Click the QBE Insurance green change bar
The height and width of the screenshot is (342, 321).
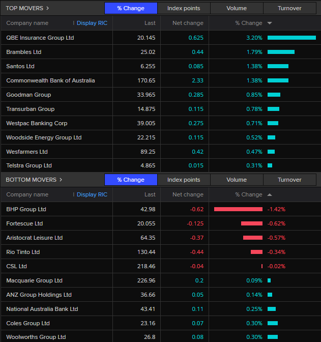(x=291, y=38)
